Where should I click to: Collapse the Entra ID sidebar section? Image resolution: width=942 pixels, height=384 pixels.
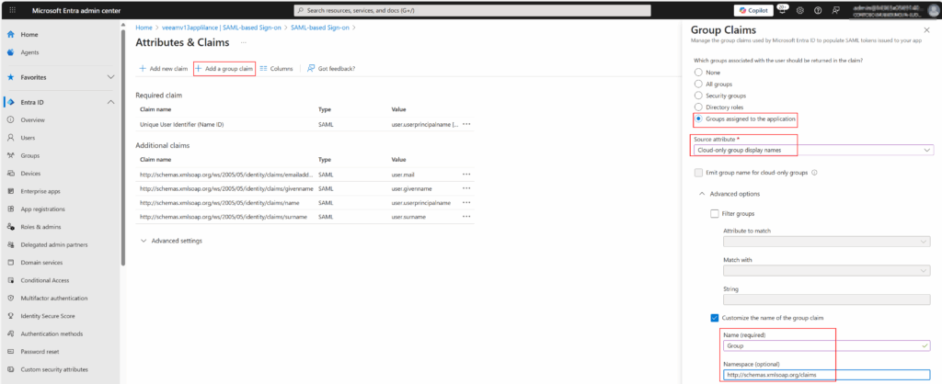(110, 102)
